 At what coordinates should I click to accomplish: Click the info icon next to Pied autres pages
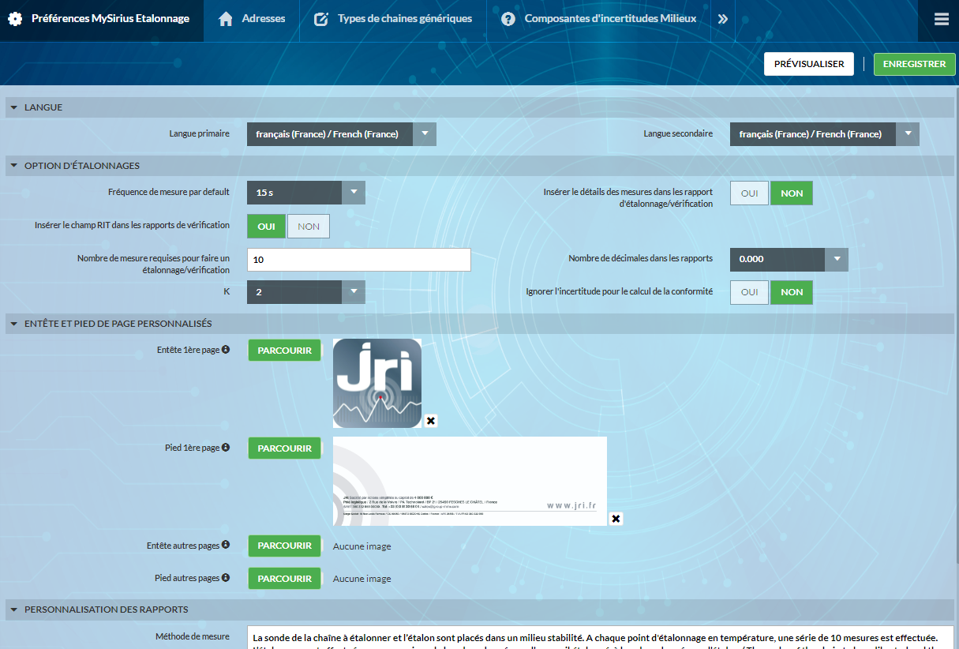(x=226, y=578)
